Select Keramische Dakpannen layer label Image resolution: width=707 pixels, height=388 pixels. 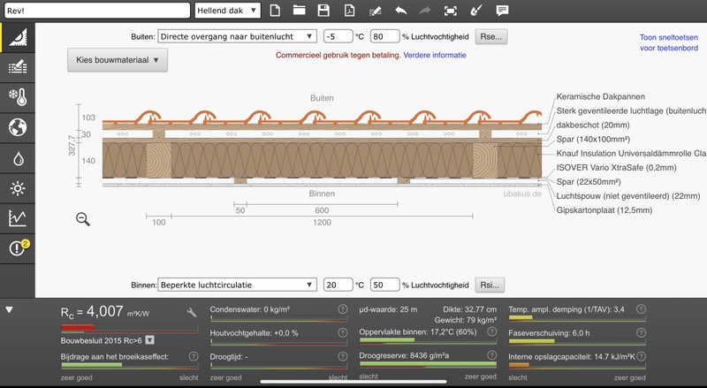pos(601,96)
